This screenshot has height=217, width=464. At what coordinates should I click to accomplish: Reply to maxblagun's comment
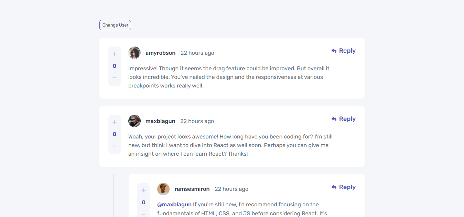tap(344, 119)
